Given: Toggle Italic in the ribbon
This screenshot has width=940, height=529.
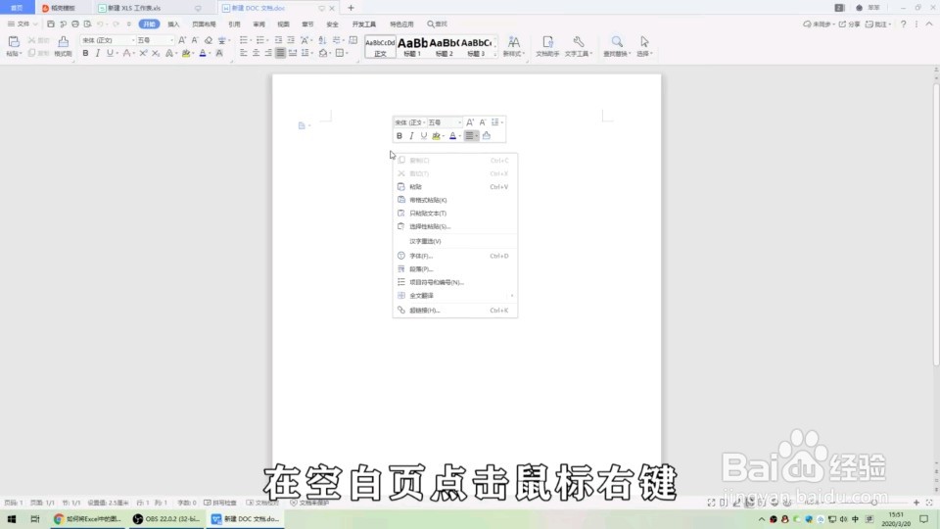Looking at the screenshot, I should [x=98, y=53].
